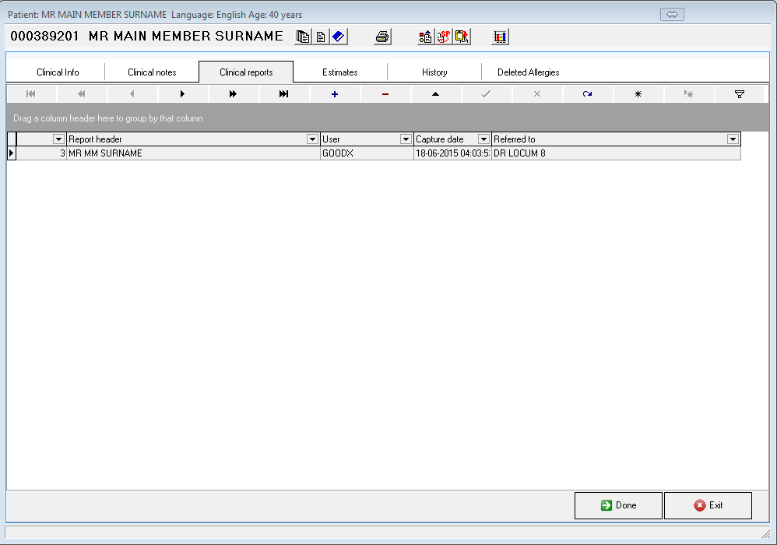Viewport: 777px width, 545px height.
Task: Click the refresh arrow icon in navigator
Action: point(587,94)
